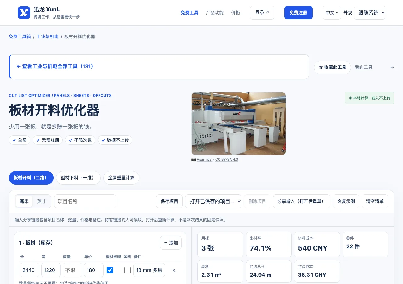Open 产品功能 in top navigation

pos(215,13)
